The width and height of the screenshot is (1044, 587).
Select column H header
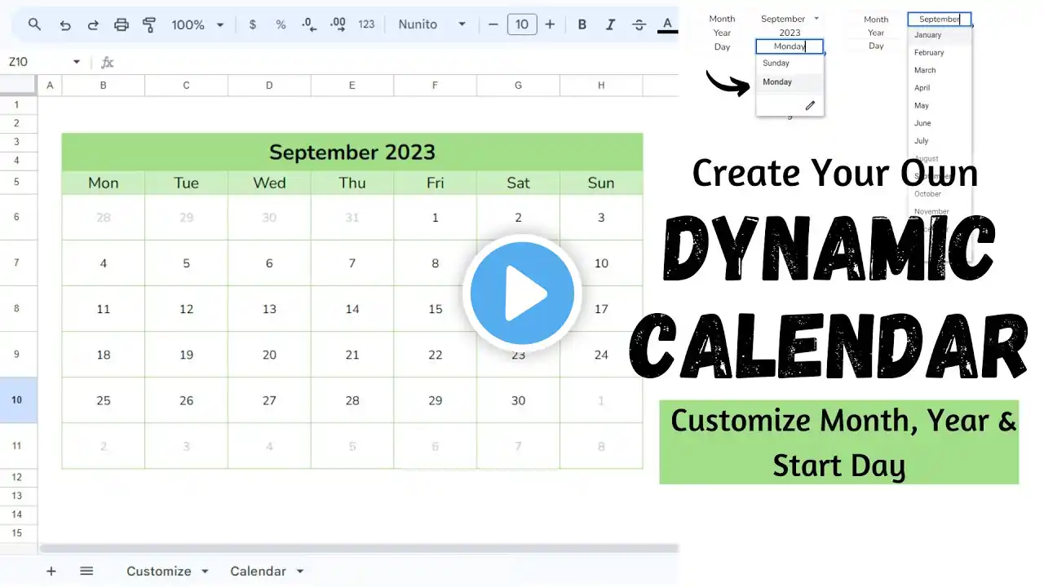601,85
